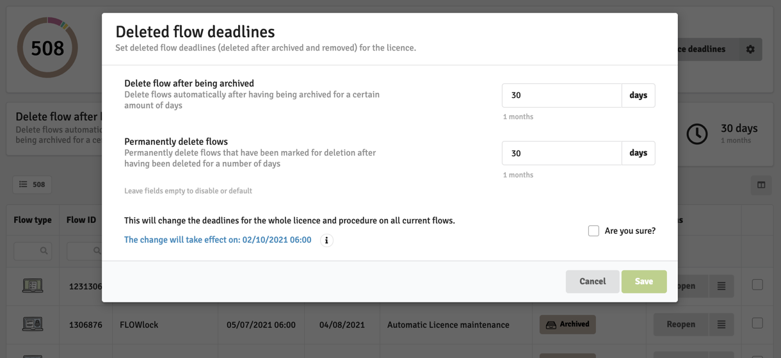This screenshot has width=781, height=358.
Task: Click the effect date link text
Action: (218, 240)
